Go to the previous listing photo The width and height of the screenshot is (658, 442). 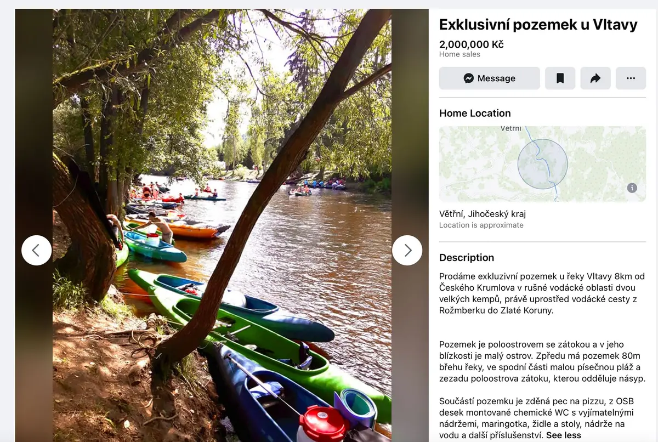(37, 251)
